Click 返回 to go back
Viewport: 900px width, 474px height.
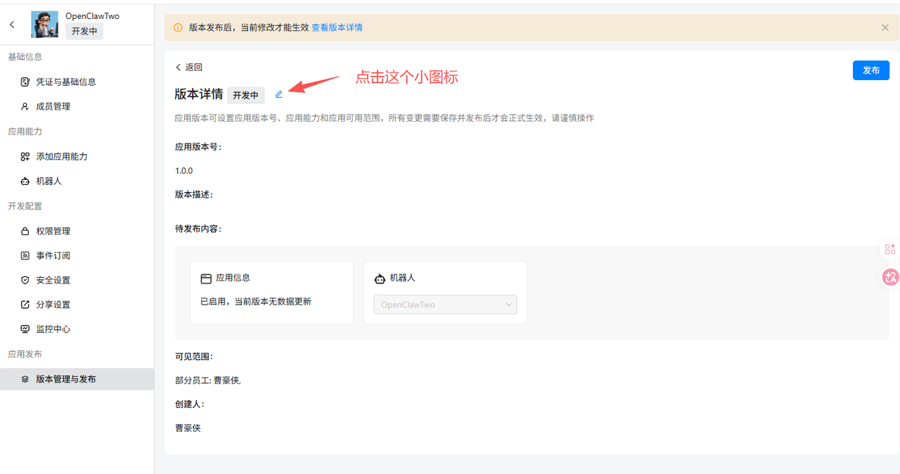[189, 68]
